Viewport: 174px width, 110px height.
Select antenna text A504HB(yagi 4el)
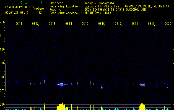98,13
